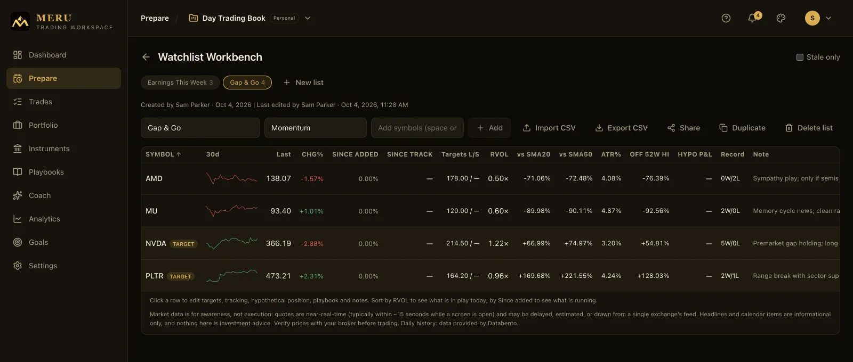Image resolution: width=853 pixels, height=362 pixels.
Task: Click the PLTR 30d sparkline
Action: 232,276
